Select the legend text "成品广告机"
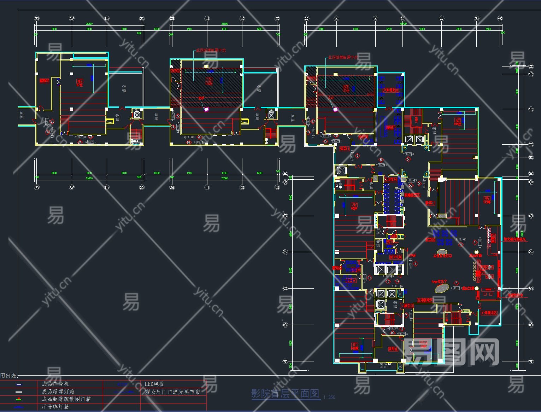 55,384
